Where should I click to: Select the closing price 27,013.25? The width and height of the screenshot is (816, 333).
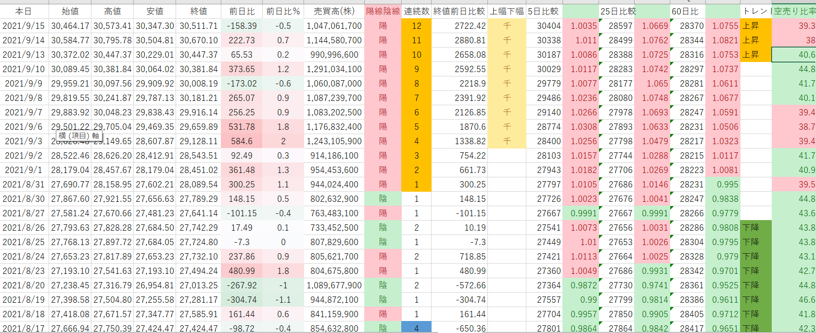[198, 285]
